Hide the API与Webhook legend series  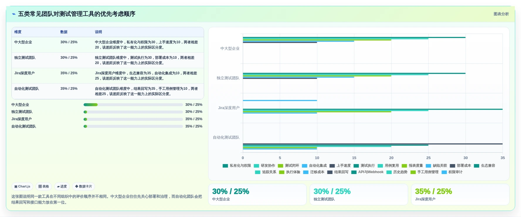(367, 172)
